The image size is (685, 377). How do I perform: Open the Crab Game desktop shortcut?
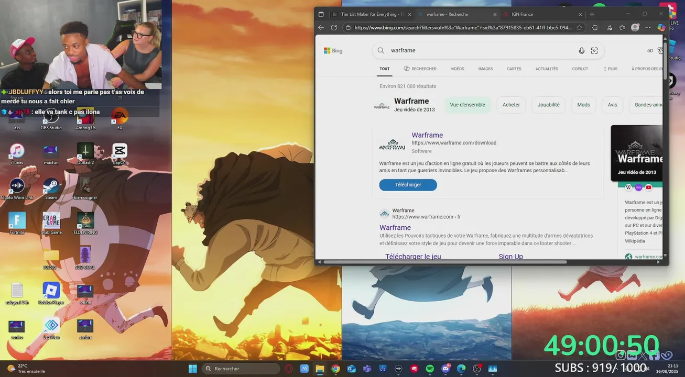51,224
